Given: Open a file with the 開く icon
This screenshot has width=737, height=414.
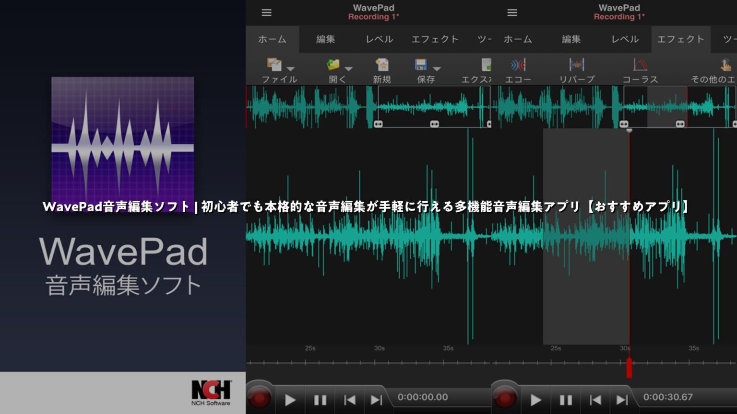Looking at the screenshot, I should coord(333,66).
